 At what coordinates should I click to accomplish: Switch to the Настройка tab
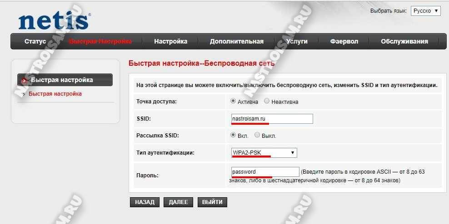[171, 41]
